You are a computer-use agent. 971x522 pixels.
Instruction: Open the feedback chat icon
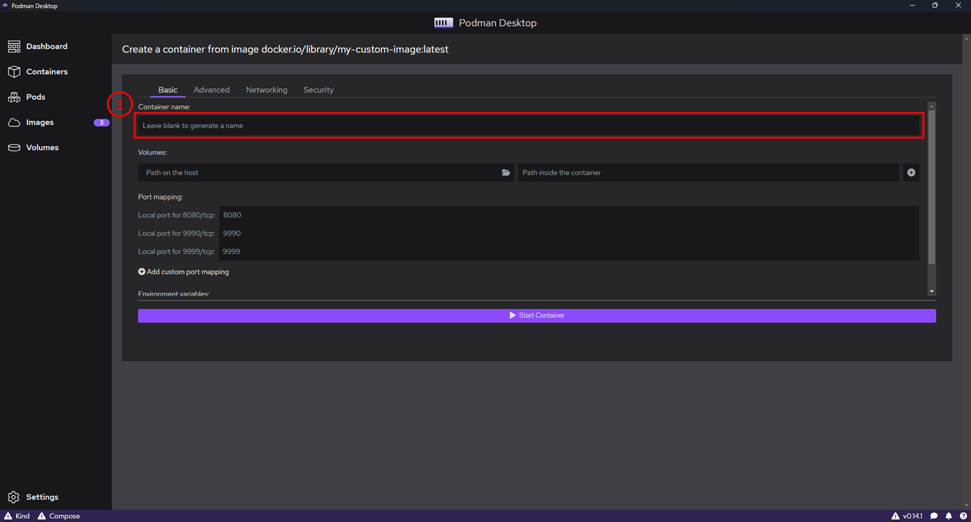pos(934,516)
